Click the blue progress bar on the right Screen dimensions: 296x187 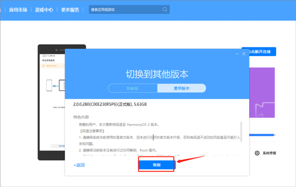click(x=262, y=135)
